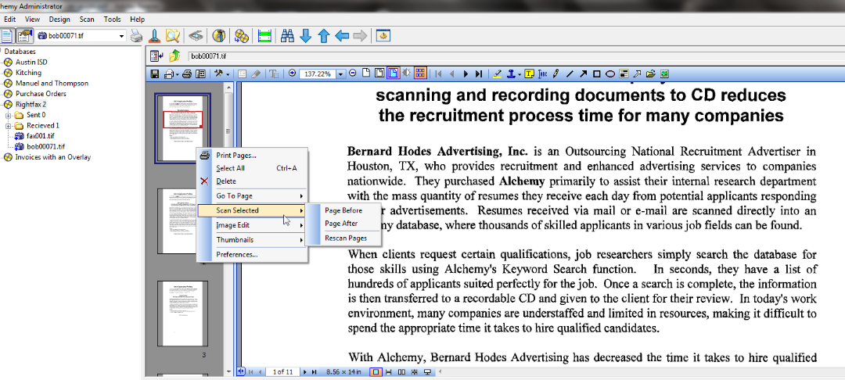This screenshot has width=845, height=380.
Task: Select the Manuel and Thompson database
Action: 52,84
